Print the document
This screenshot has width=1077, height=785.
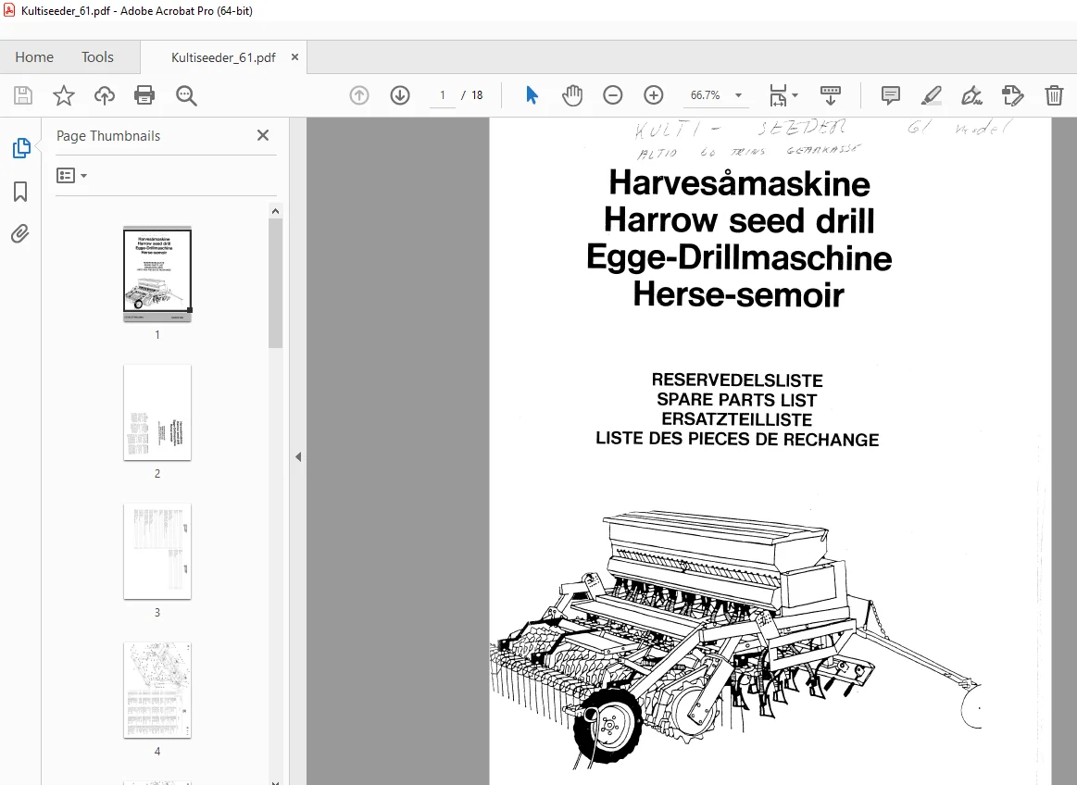point(144,95)
